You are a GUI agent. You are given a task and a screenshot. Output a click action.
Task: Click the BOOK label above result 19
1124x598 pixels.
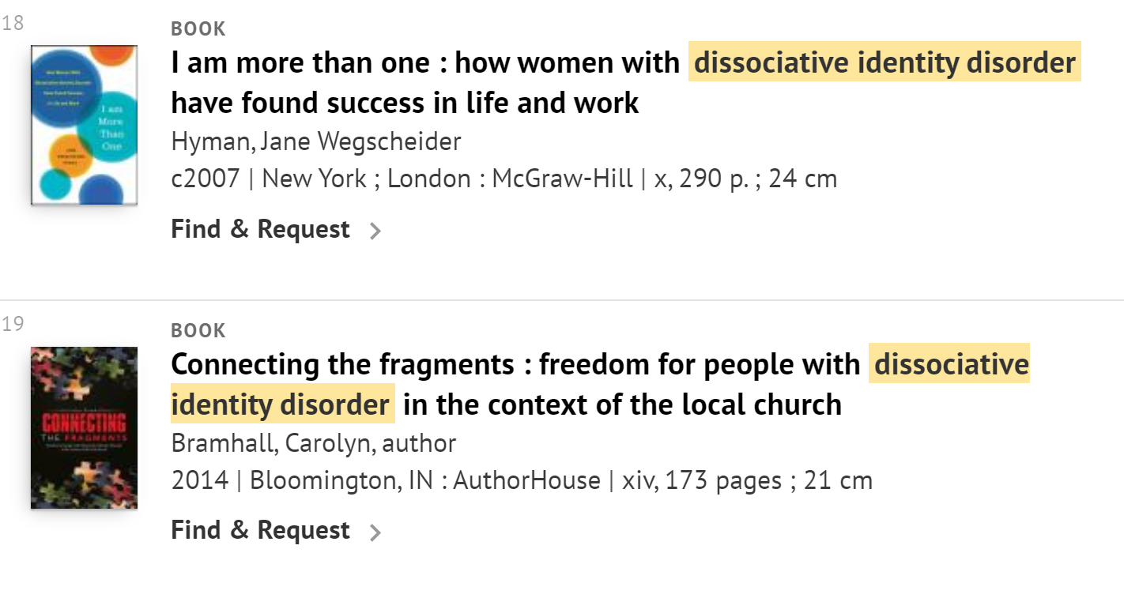(198, 331)
